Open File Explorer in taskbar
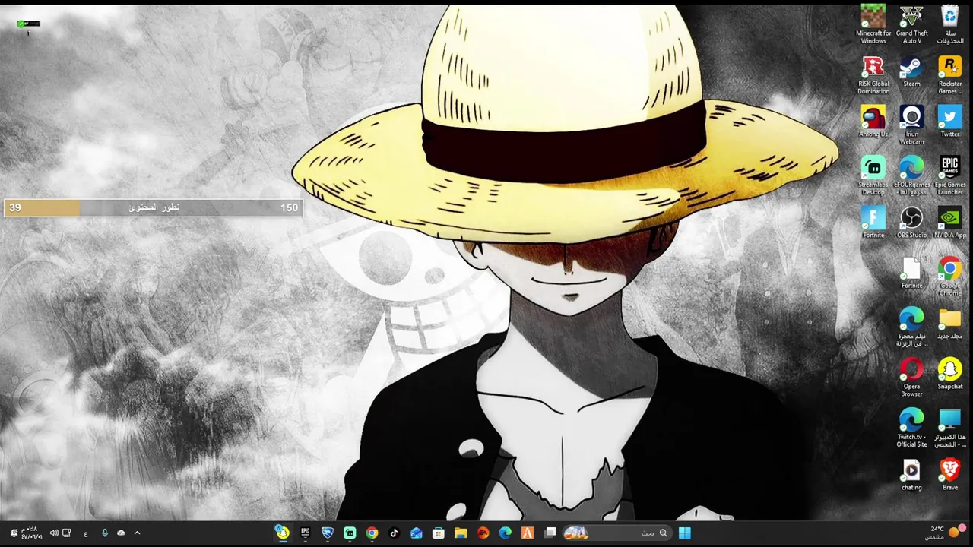Viewport: 973px width, 547px height. click(461, 533)
